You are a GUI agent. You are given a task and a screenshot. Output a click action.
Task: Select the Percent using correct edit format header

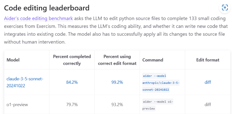[x=117, y=60]
